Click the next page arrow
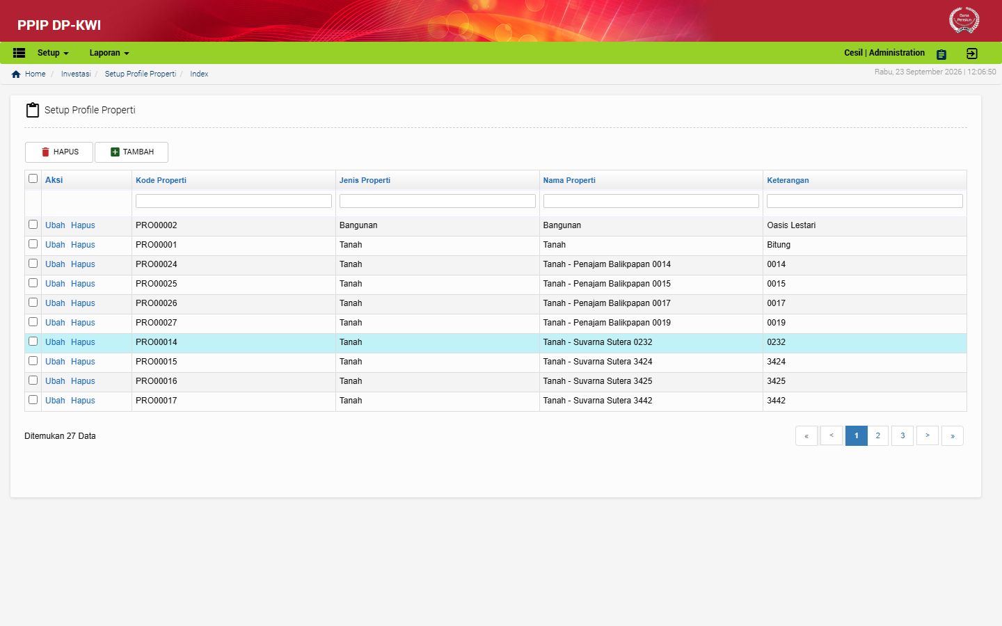Image resolution: width=1002 pixels, height=626 pixels. click(x=928, y=435)
